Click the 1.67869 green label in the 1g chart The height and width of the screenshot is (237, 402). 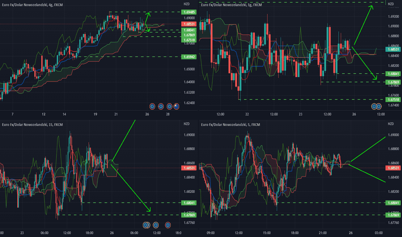(x=393, y=82)
